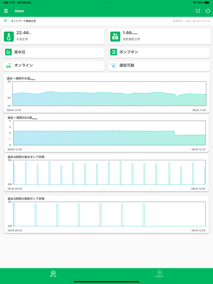The image size is (213, 284).
Task: Click the EC fertilizer concentration icon
Action: 115,36
